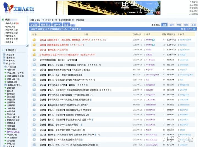The image size is (198, 147).
Task: Click the 收藏 button
Action: coord(66,25)
